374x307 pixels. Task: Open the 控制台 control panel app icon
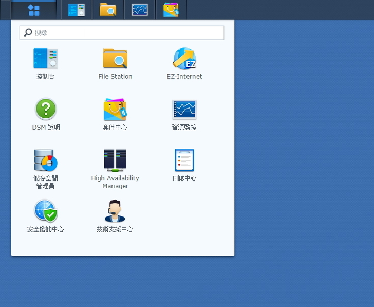click(46, 59)
